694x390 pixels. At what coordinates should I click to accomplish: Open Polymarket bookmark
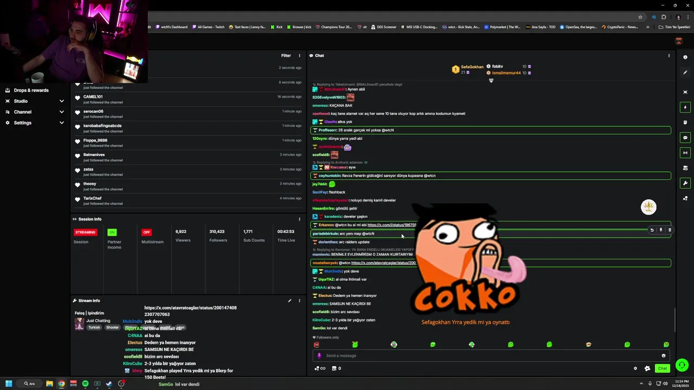pos(502,27)
